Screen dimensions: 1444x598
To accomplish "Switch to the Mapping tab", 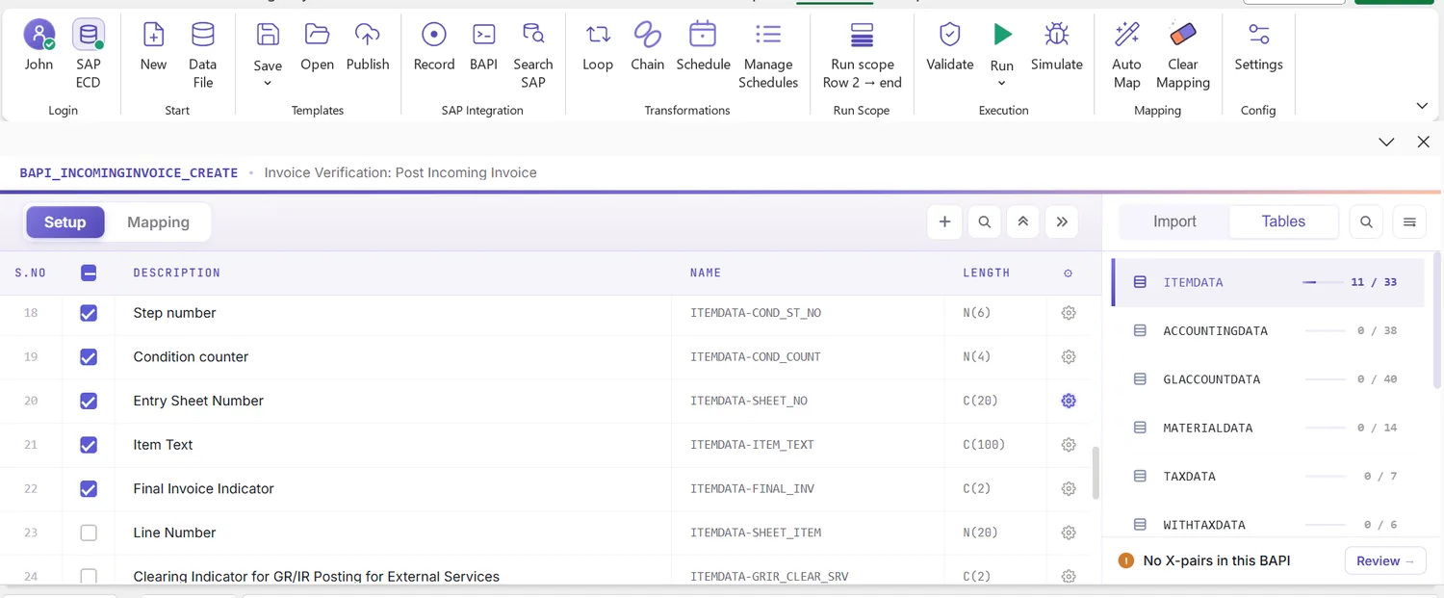I will (158, 221).
